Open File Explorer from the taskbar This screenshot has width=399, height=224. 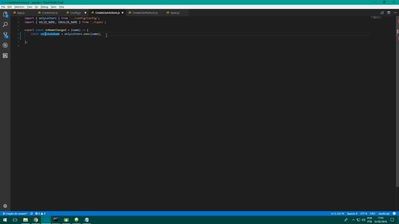[26, 220]
